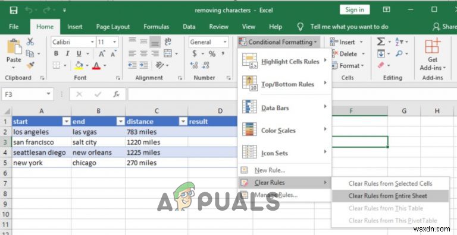The width and height of the screenshot is (457, 235).
Task: Apply accounting dollar number format
Action: (x=195, y=54)
